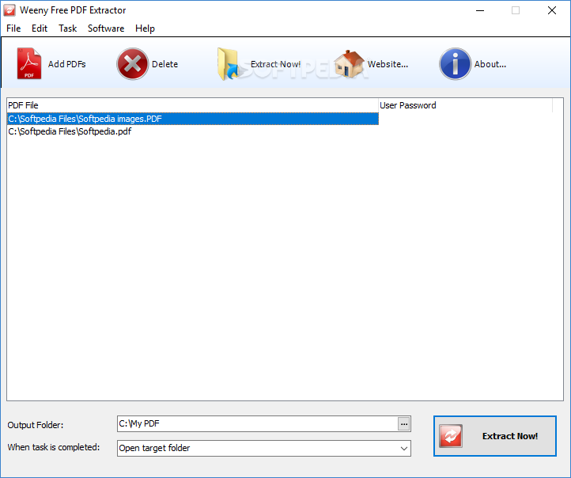This screenshot has height=478, width=571.
Task: Open the Help menu
Action: (145, 28)
